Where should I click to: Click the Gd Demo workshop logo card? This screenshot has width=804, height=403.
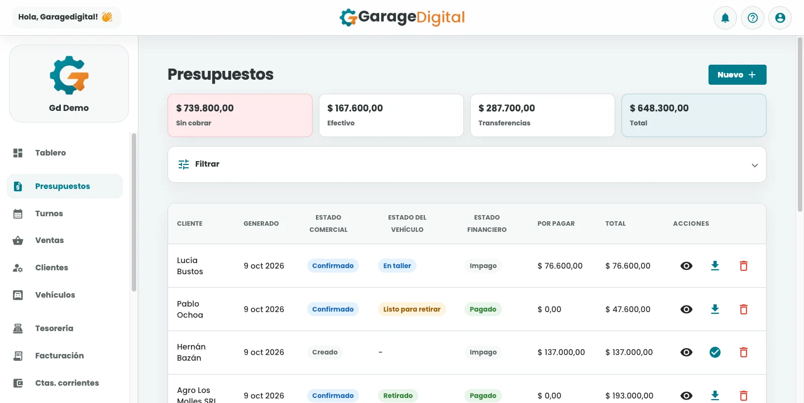[69, 84]
